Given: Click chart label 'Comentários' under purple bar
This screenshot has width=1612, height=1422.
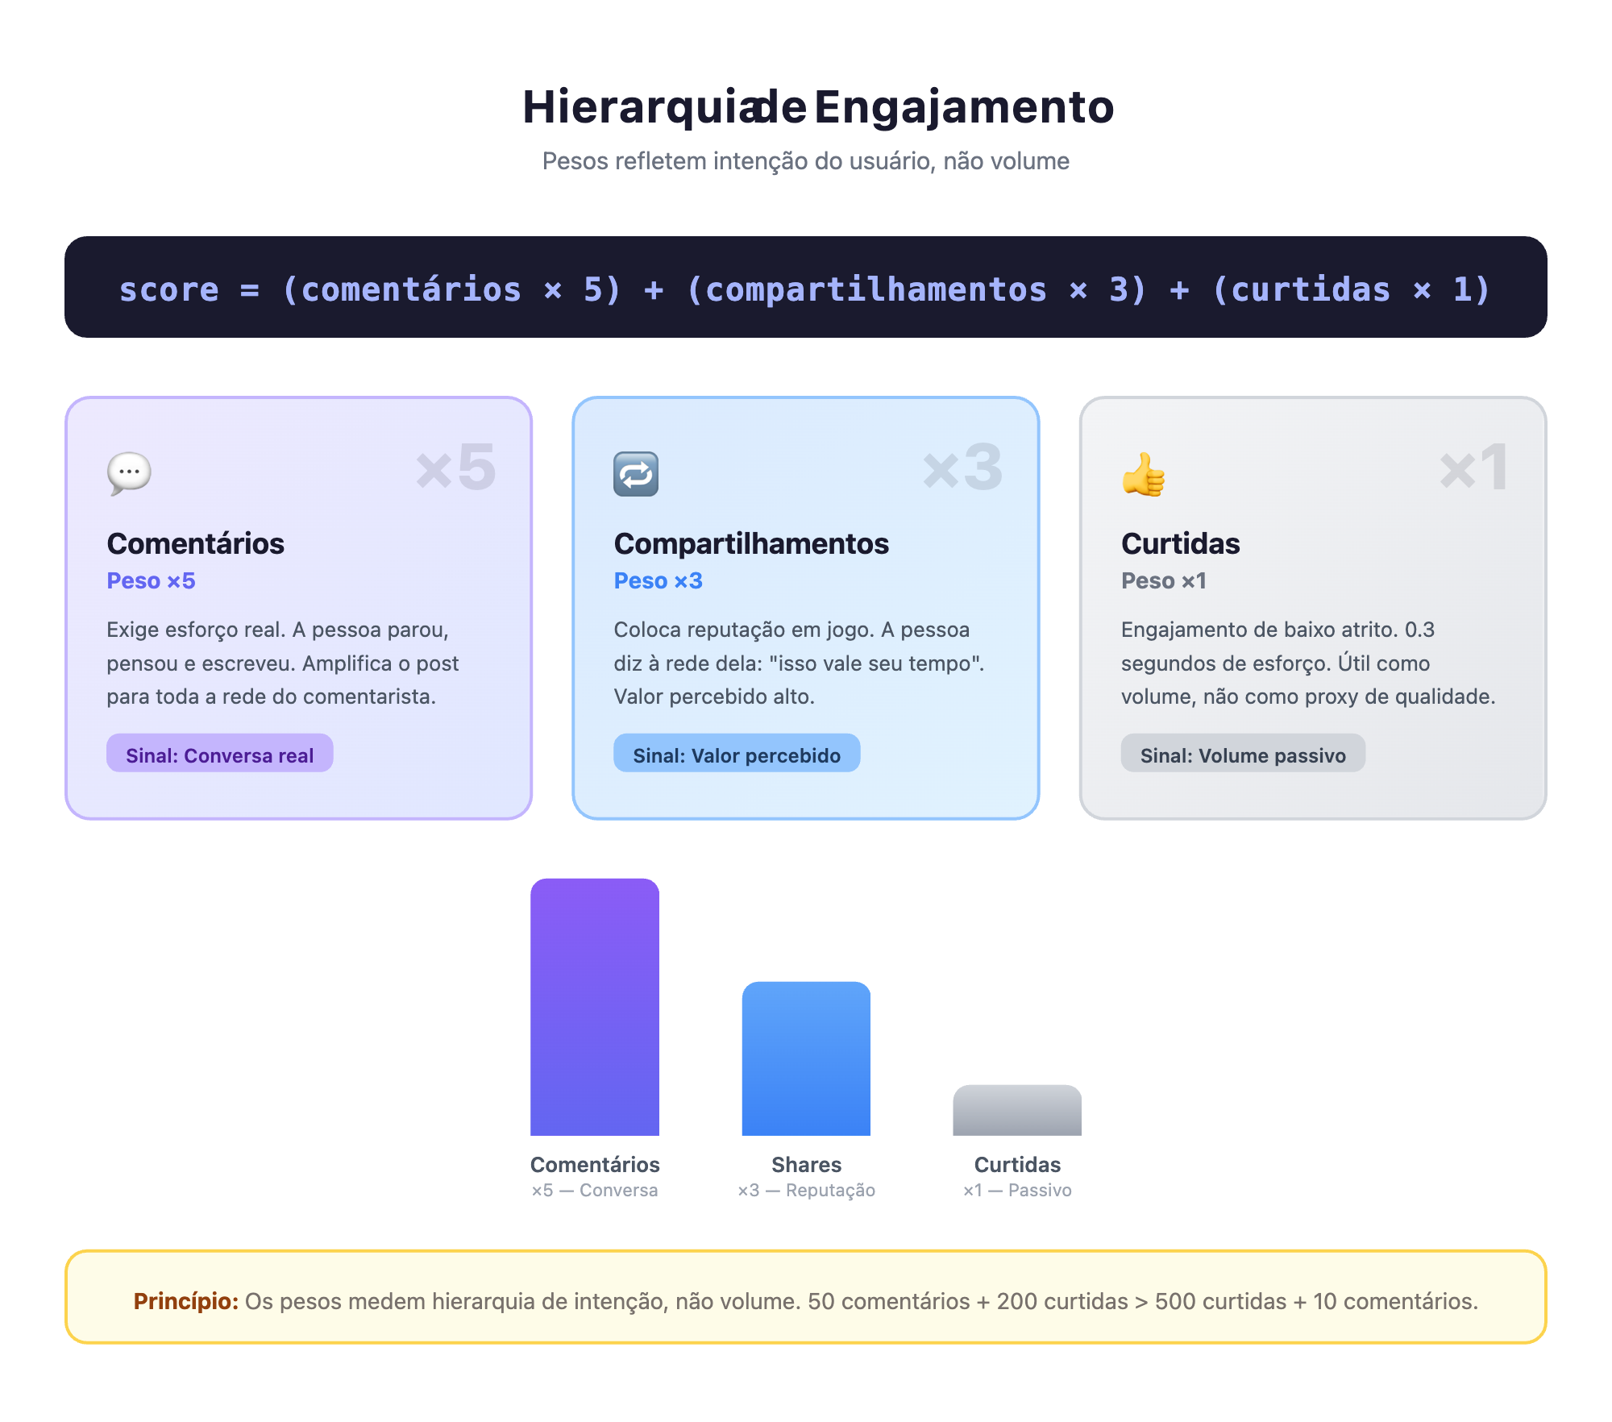Looking at the screenshot, I should pos(595,1164).
